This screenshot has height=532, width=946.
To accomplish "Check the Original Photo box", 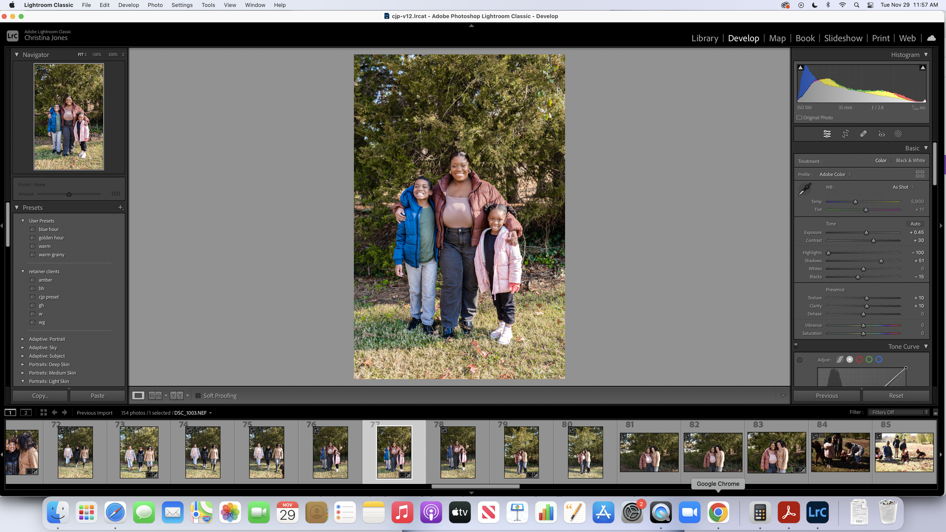I will [799, 118].
